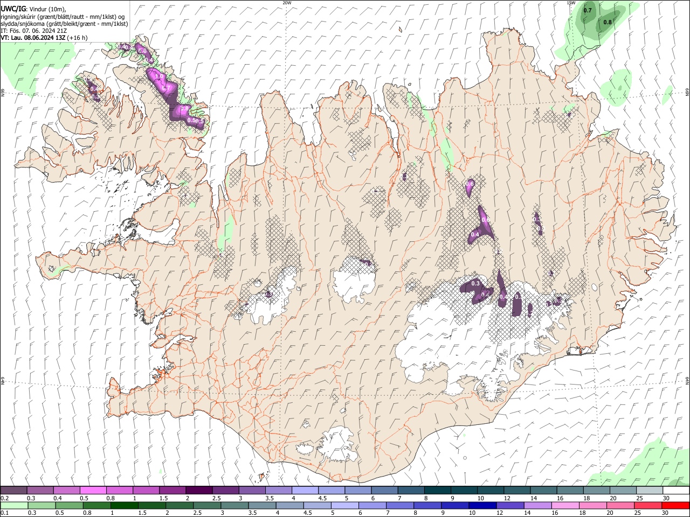Click the 0.2 label on purple snow scale

point(4,498)
